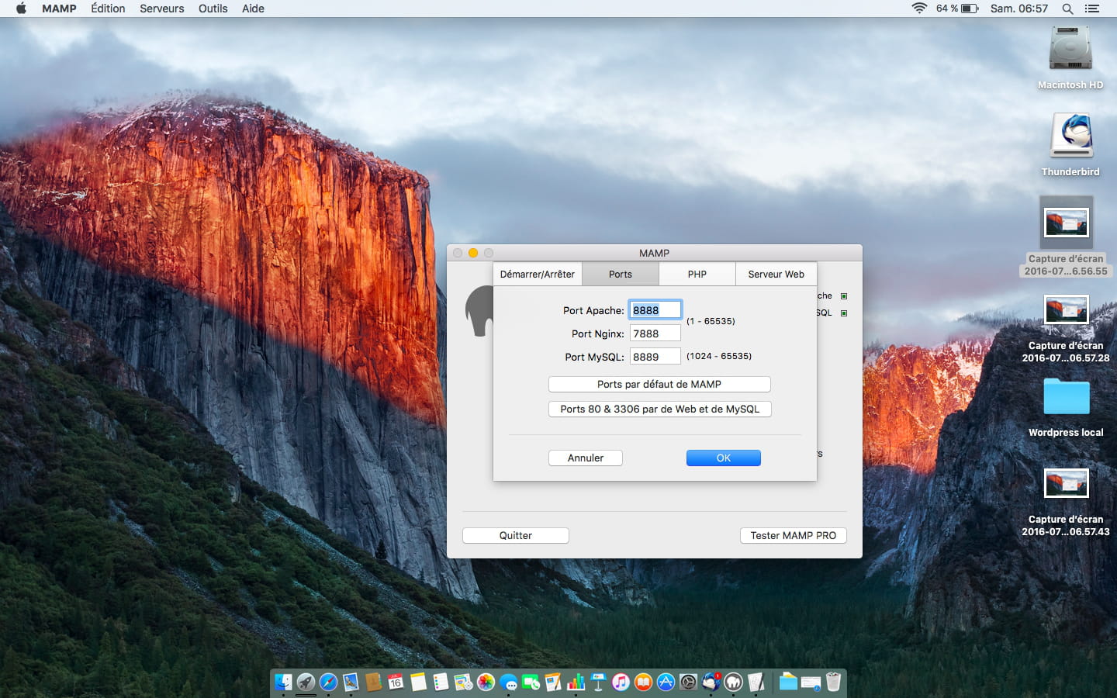Open Contacts from the dock
This screenshot has width=1117, height=698.
point(373,682)
